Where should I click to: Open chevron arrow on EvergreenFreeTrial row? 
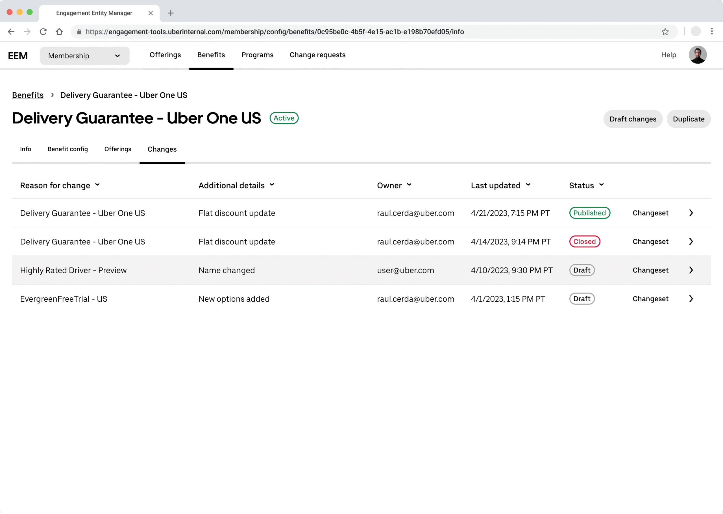[x=691, y=299]
